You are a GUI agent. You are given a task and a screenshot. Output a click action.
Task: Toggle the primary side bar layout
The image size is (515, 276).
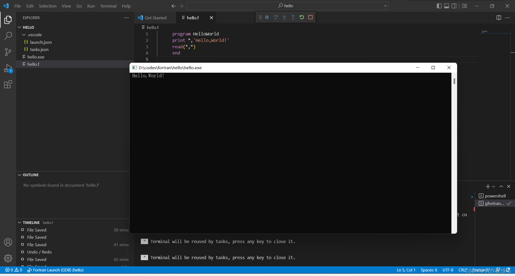[x=439, y=6]
